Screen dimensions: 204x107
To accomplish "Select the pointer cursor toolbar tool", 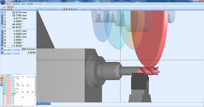I will [x=95, y=9].
